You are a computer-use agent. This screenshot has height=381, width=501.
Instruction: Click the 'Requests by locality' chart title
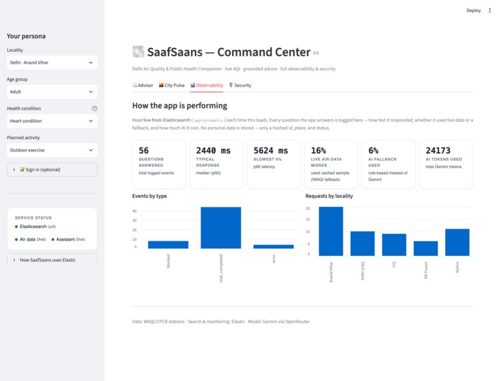pyautogui.click(x=329, y=196)
